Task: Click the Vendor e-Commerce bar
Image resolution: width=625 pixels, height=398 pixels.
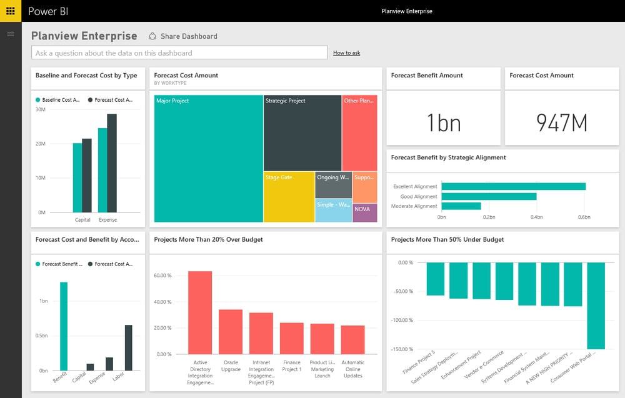Action: (x=504, y=281)
